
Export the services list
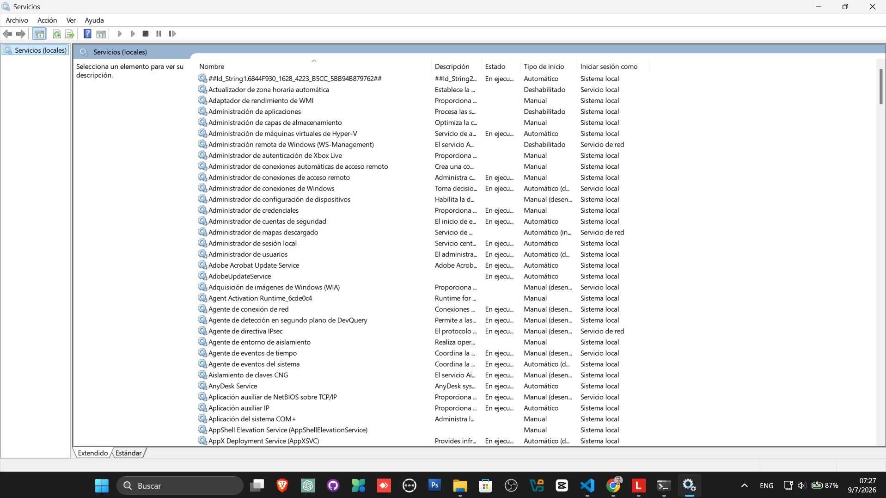70,34
